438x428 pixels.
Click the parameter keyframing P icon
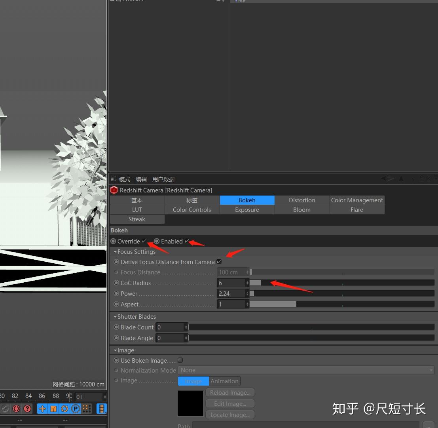point(75,409)
